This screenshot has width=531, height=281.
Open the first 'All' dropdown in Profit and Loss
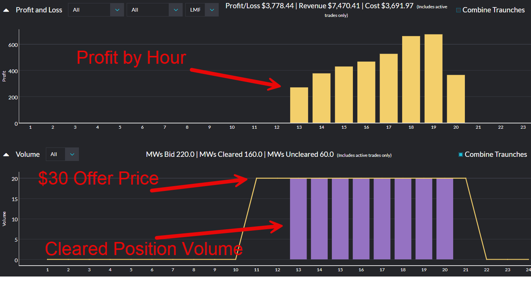coord(96,10)
